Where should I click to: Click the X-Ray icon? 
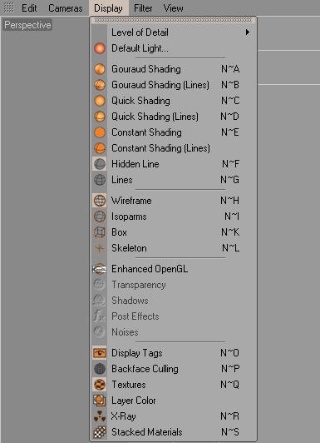click(x=100, y=416)
